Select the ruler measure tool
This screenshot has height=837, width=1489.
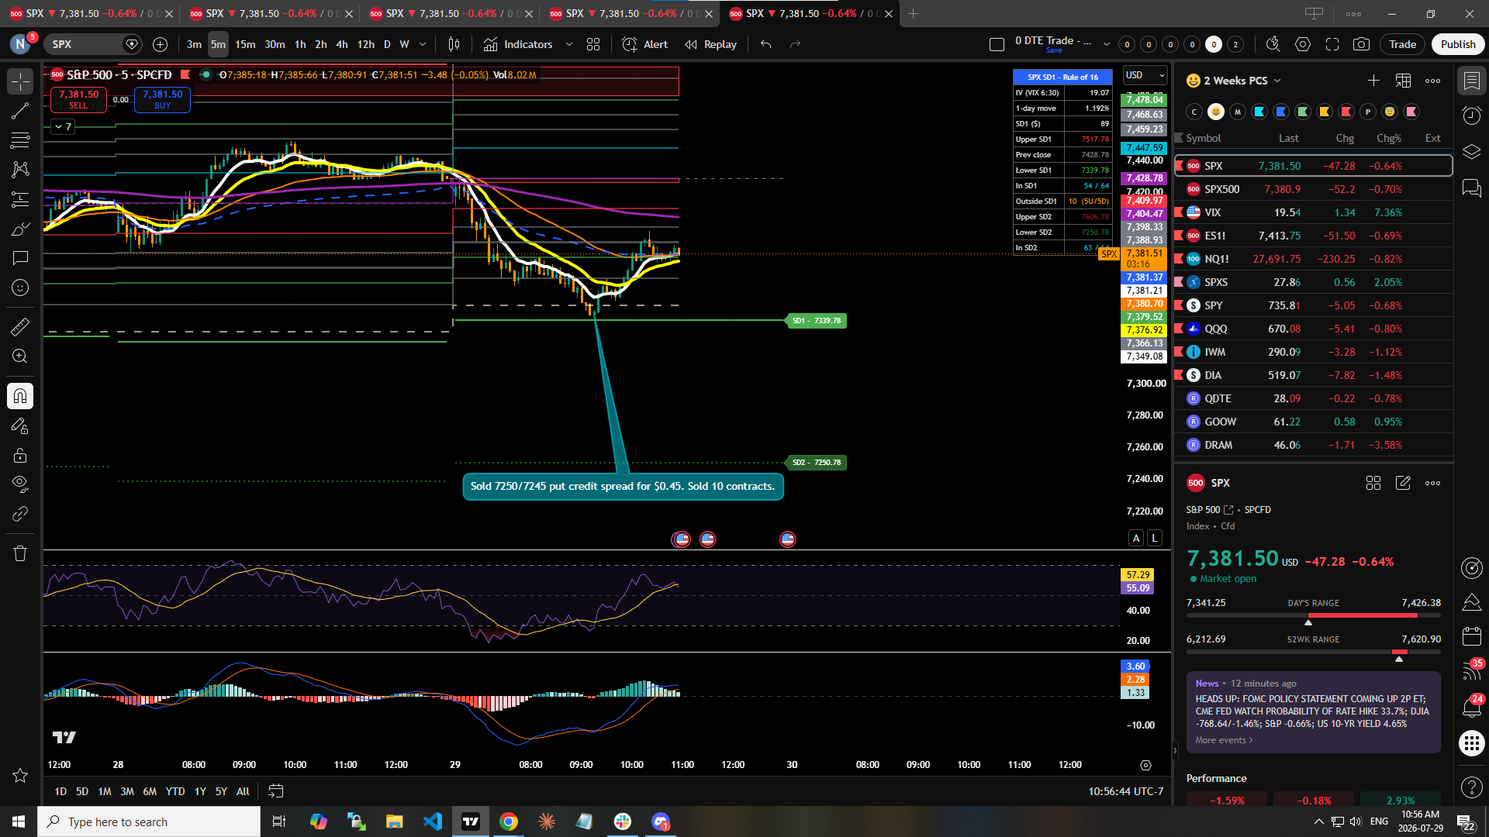20,327
